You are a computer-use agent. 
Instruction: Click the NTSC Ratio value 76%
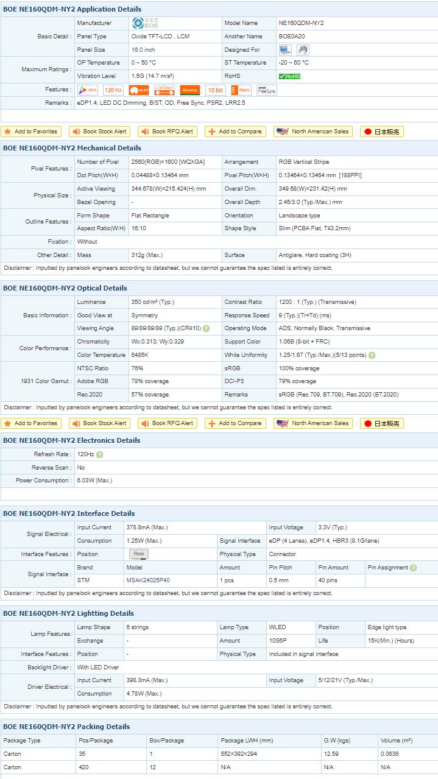(x=137, y=368)
